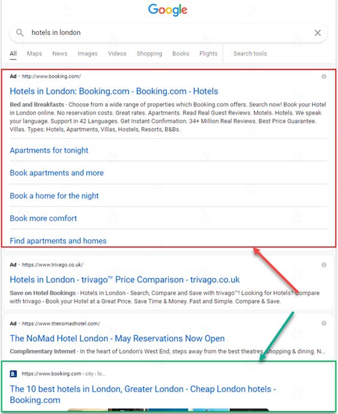The width and height of the screenshot is (338, 414).
Task: Click the Find apartments and homes link
Action: (58, 241)
